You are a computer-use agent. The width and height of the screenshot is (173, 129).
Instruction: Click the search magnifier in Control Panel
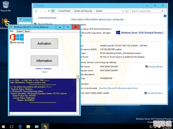162,11
